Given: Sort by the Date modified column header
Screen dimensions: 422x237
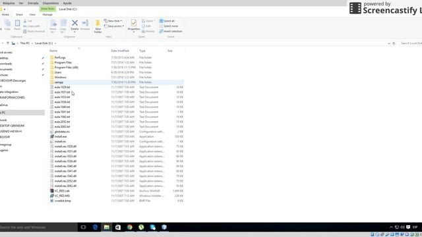Looking at the screenshot, I should coord(120,51).
